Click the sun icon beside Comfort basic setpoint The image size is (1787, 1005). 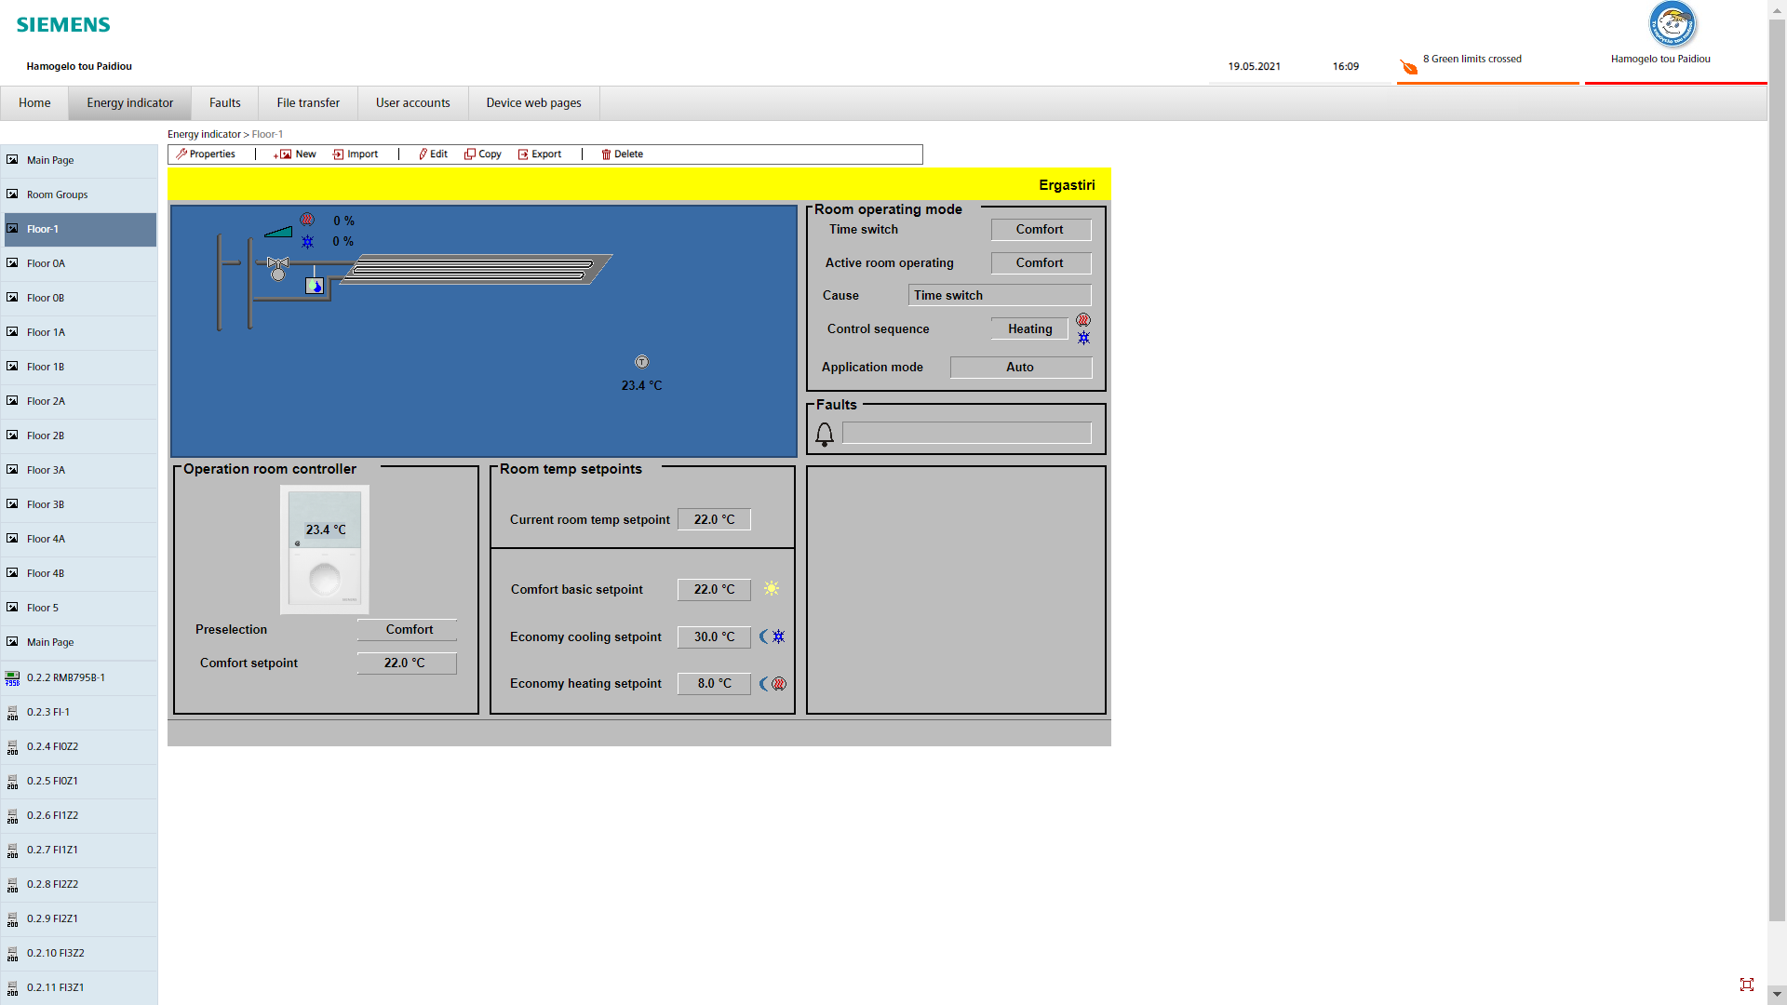772,589
